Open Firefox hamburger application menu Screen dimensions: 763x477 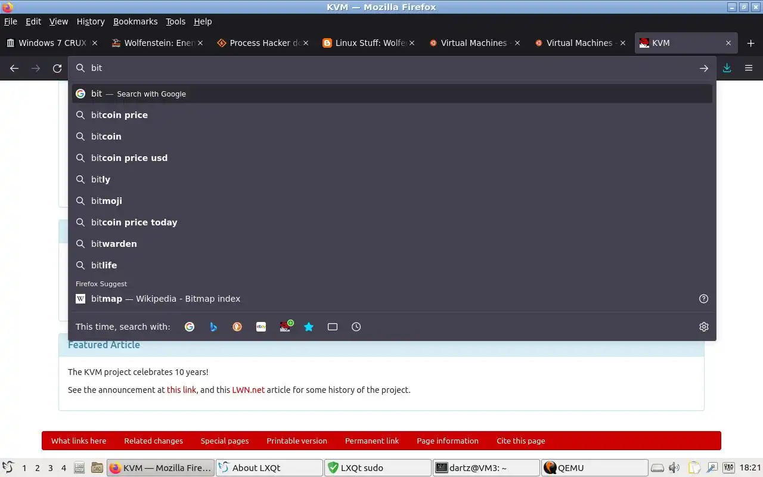749,68
